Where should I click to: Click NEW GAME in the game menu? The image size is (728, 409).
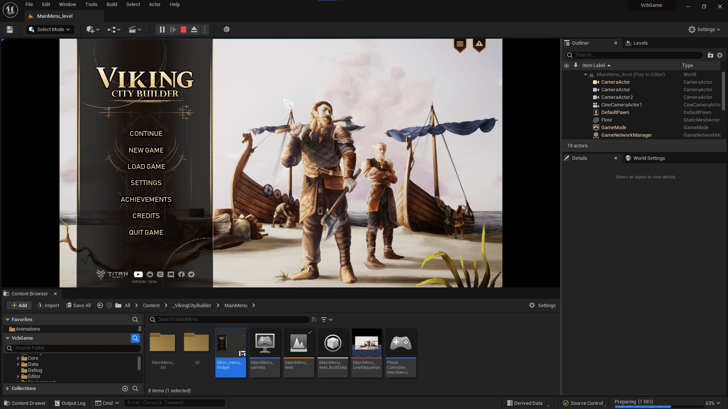click(146, 150)
